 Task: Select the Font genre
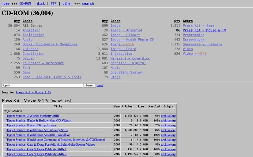coord(27,68)
